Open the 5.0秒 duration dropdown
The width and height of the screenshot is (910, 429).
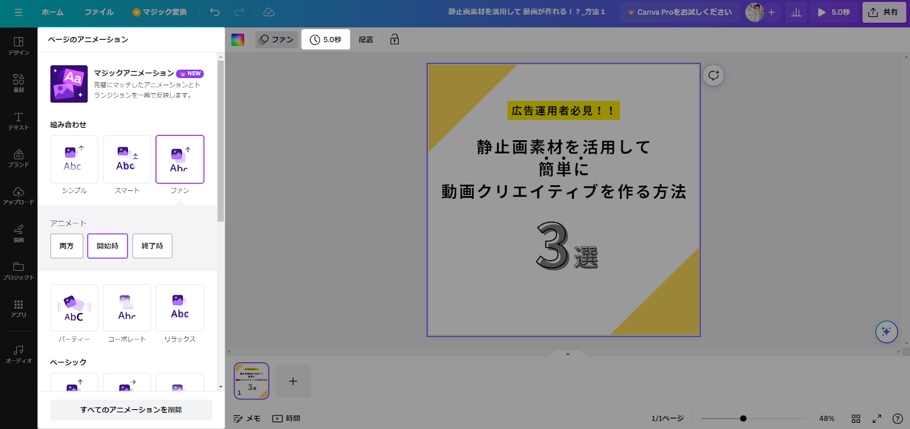point(325,39)
